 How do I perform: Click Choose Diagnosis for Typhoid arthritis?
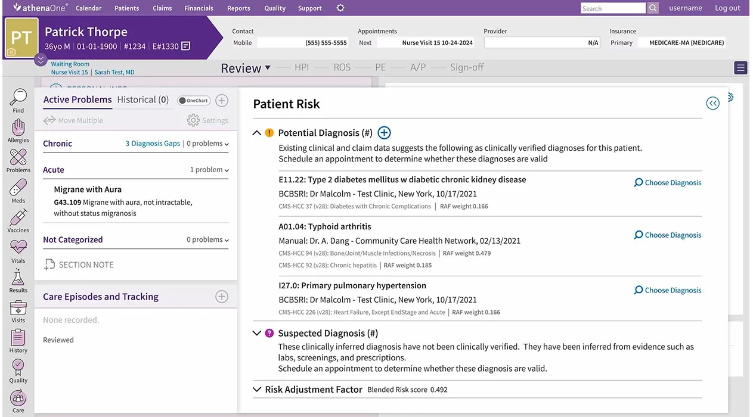coord(667,235)
